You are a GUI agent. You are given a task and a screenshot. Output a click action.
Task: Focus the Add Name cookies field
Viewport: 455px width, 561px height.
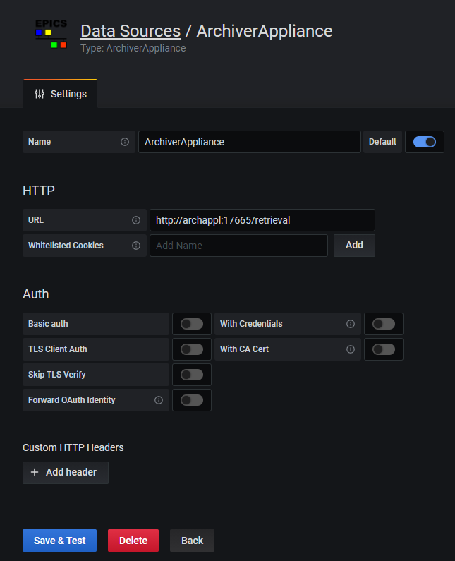238,246
